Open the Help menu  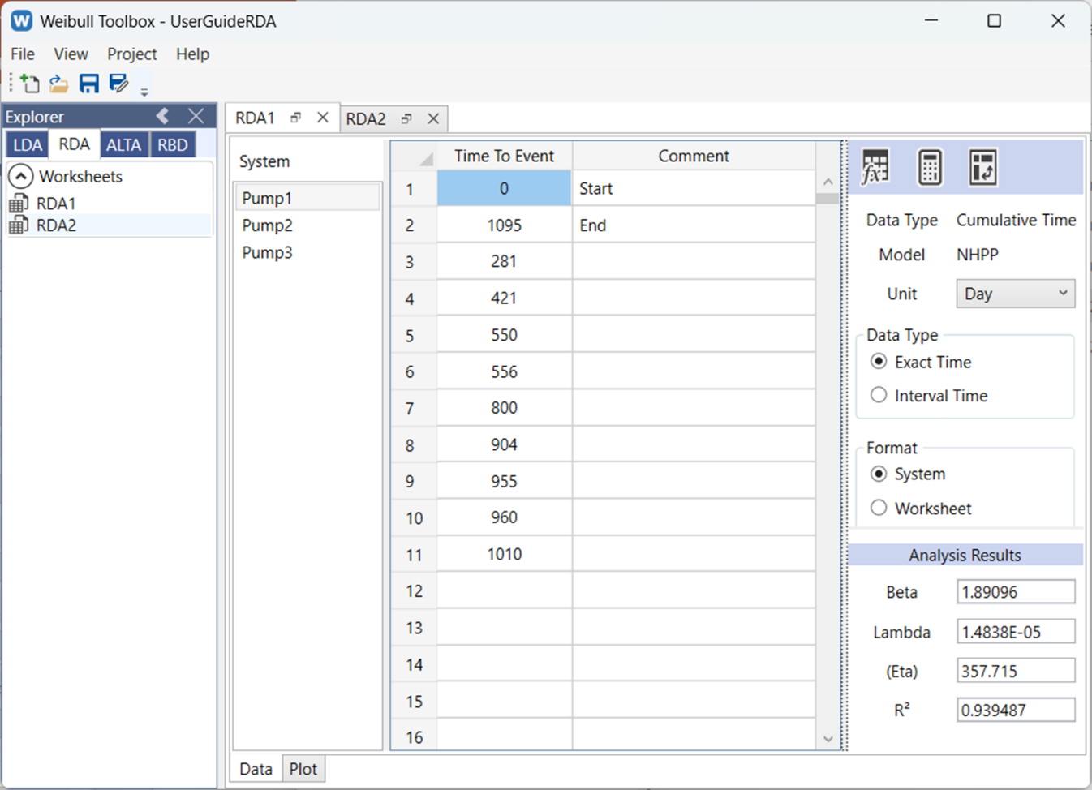[193, 54]
